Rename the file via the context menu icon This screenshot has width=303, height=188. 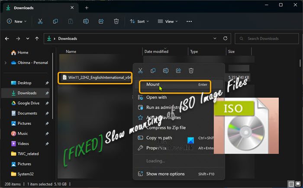click(166, 70)
